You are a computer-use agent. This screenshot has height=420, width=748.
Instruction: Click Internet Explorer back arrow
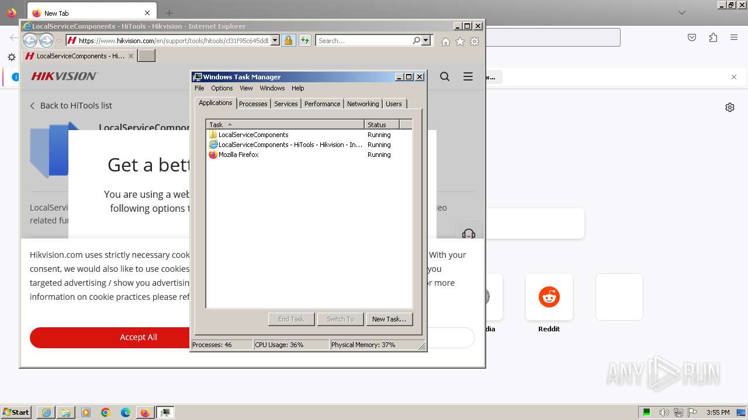pos(30,40)
